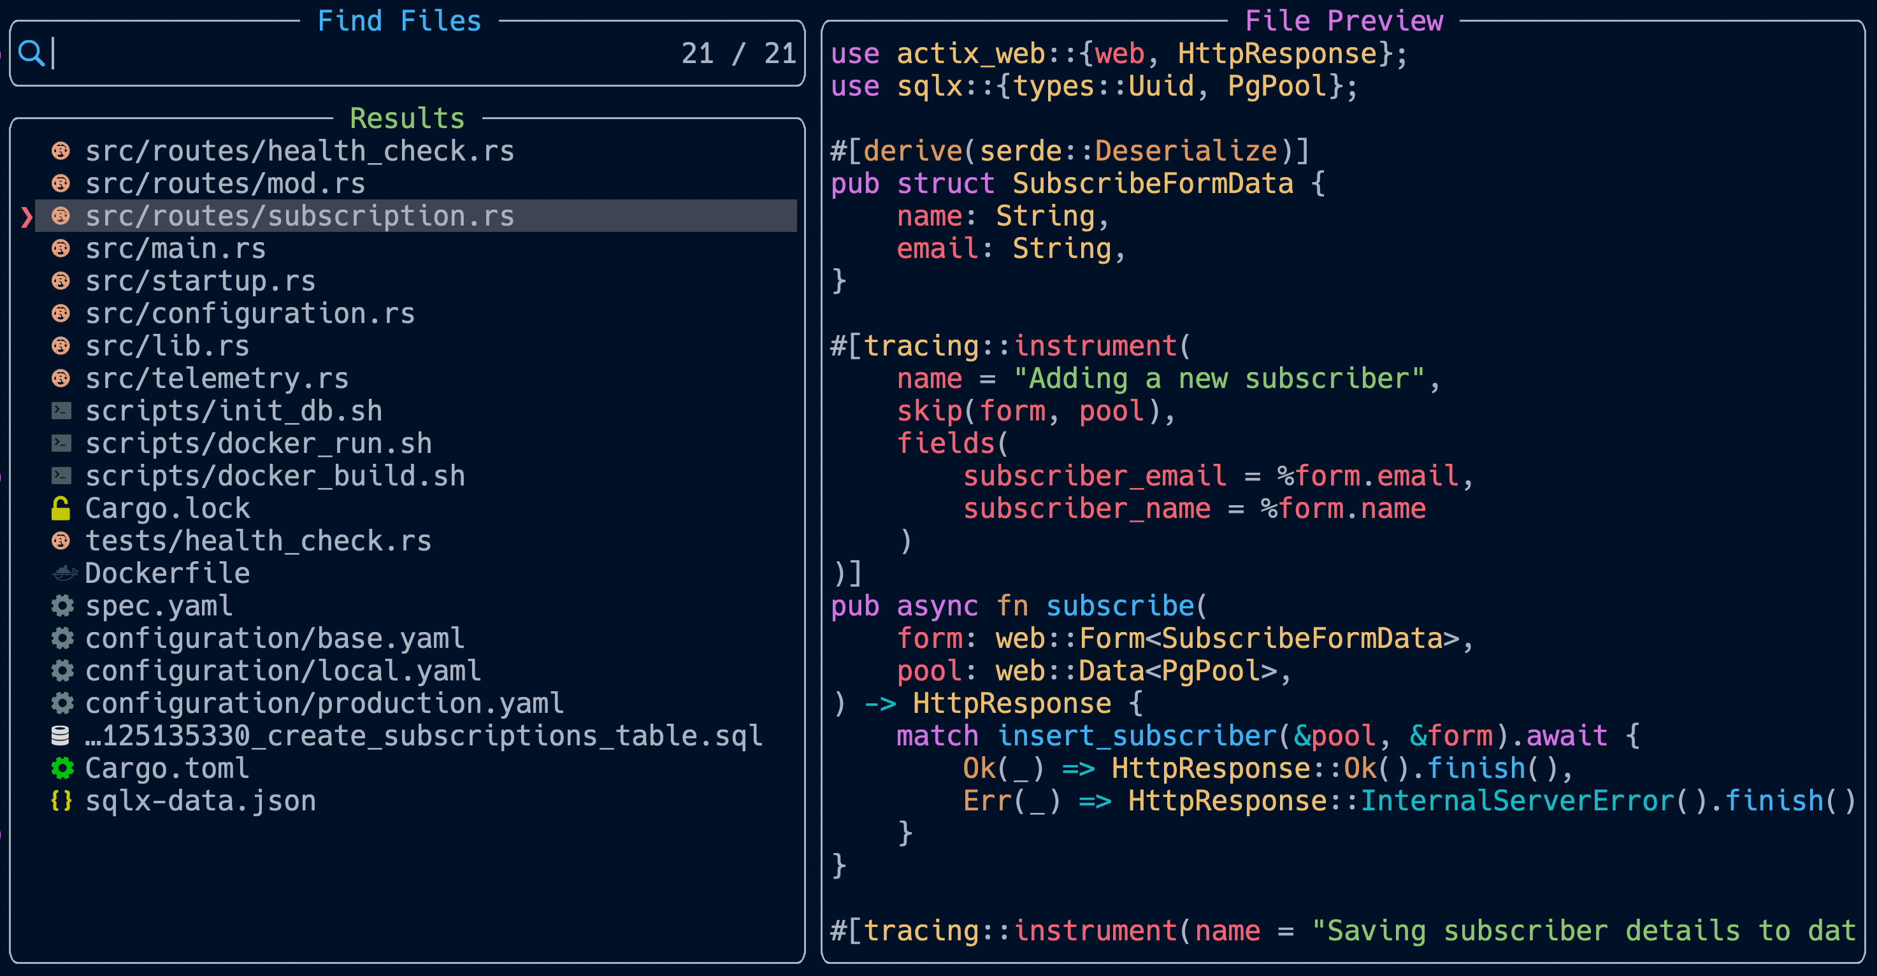The height and width of the screenshot is (976, 1877).
Task: Click the Rust icon beside src/telemetry.rs
Action: [61, 378]
